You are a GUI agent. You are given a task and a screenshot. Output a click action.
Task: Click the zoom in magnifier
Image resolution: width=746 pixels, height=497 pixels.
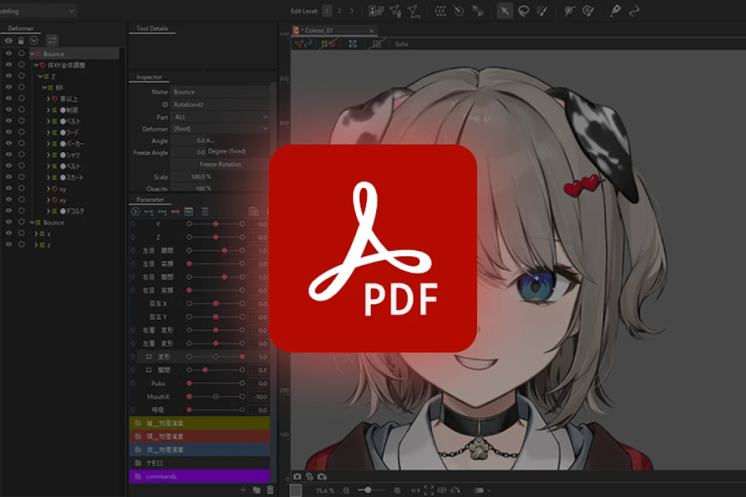point(397,490)
